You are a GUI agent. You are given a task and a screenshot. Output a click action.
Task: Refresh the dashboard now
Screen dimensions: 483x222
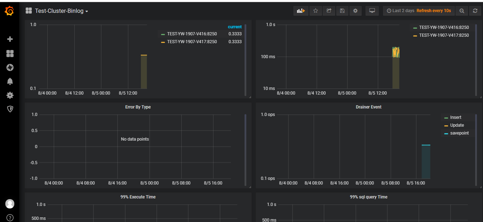click(475, 11)
